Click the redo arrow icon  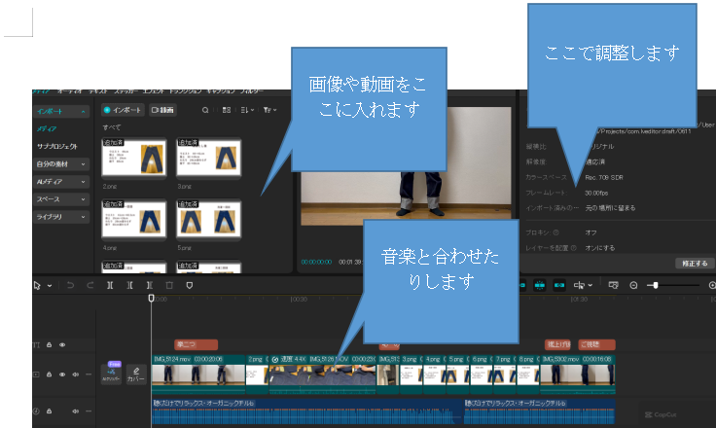(89, 285)
